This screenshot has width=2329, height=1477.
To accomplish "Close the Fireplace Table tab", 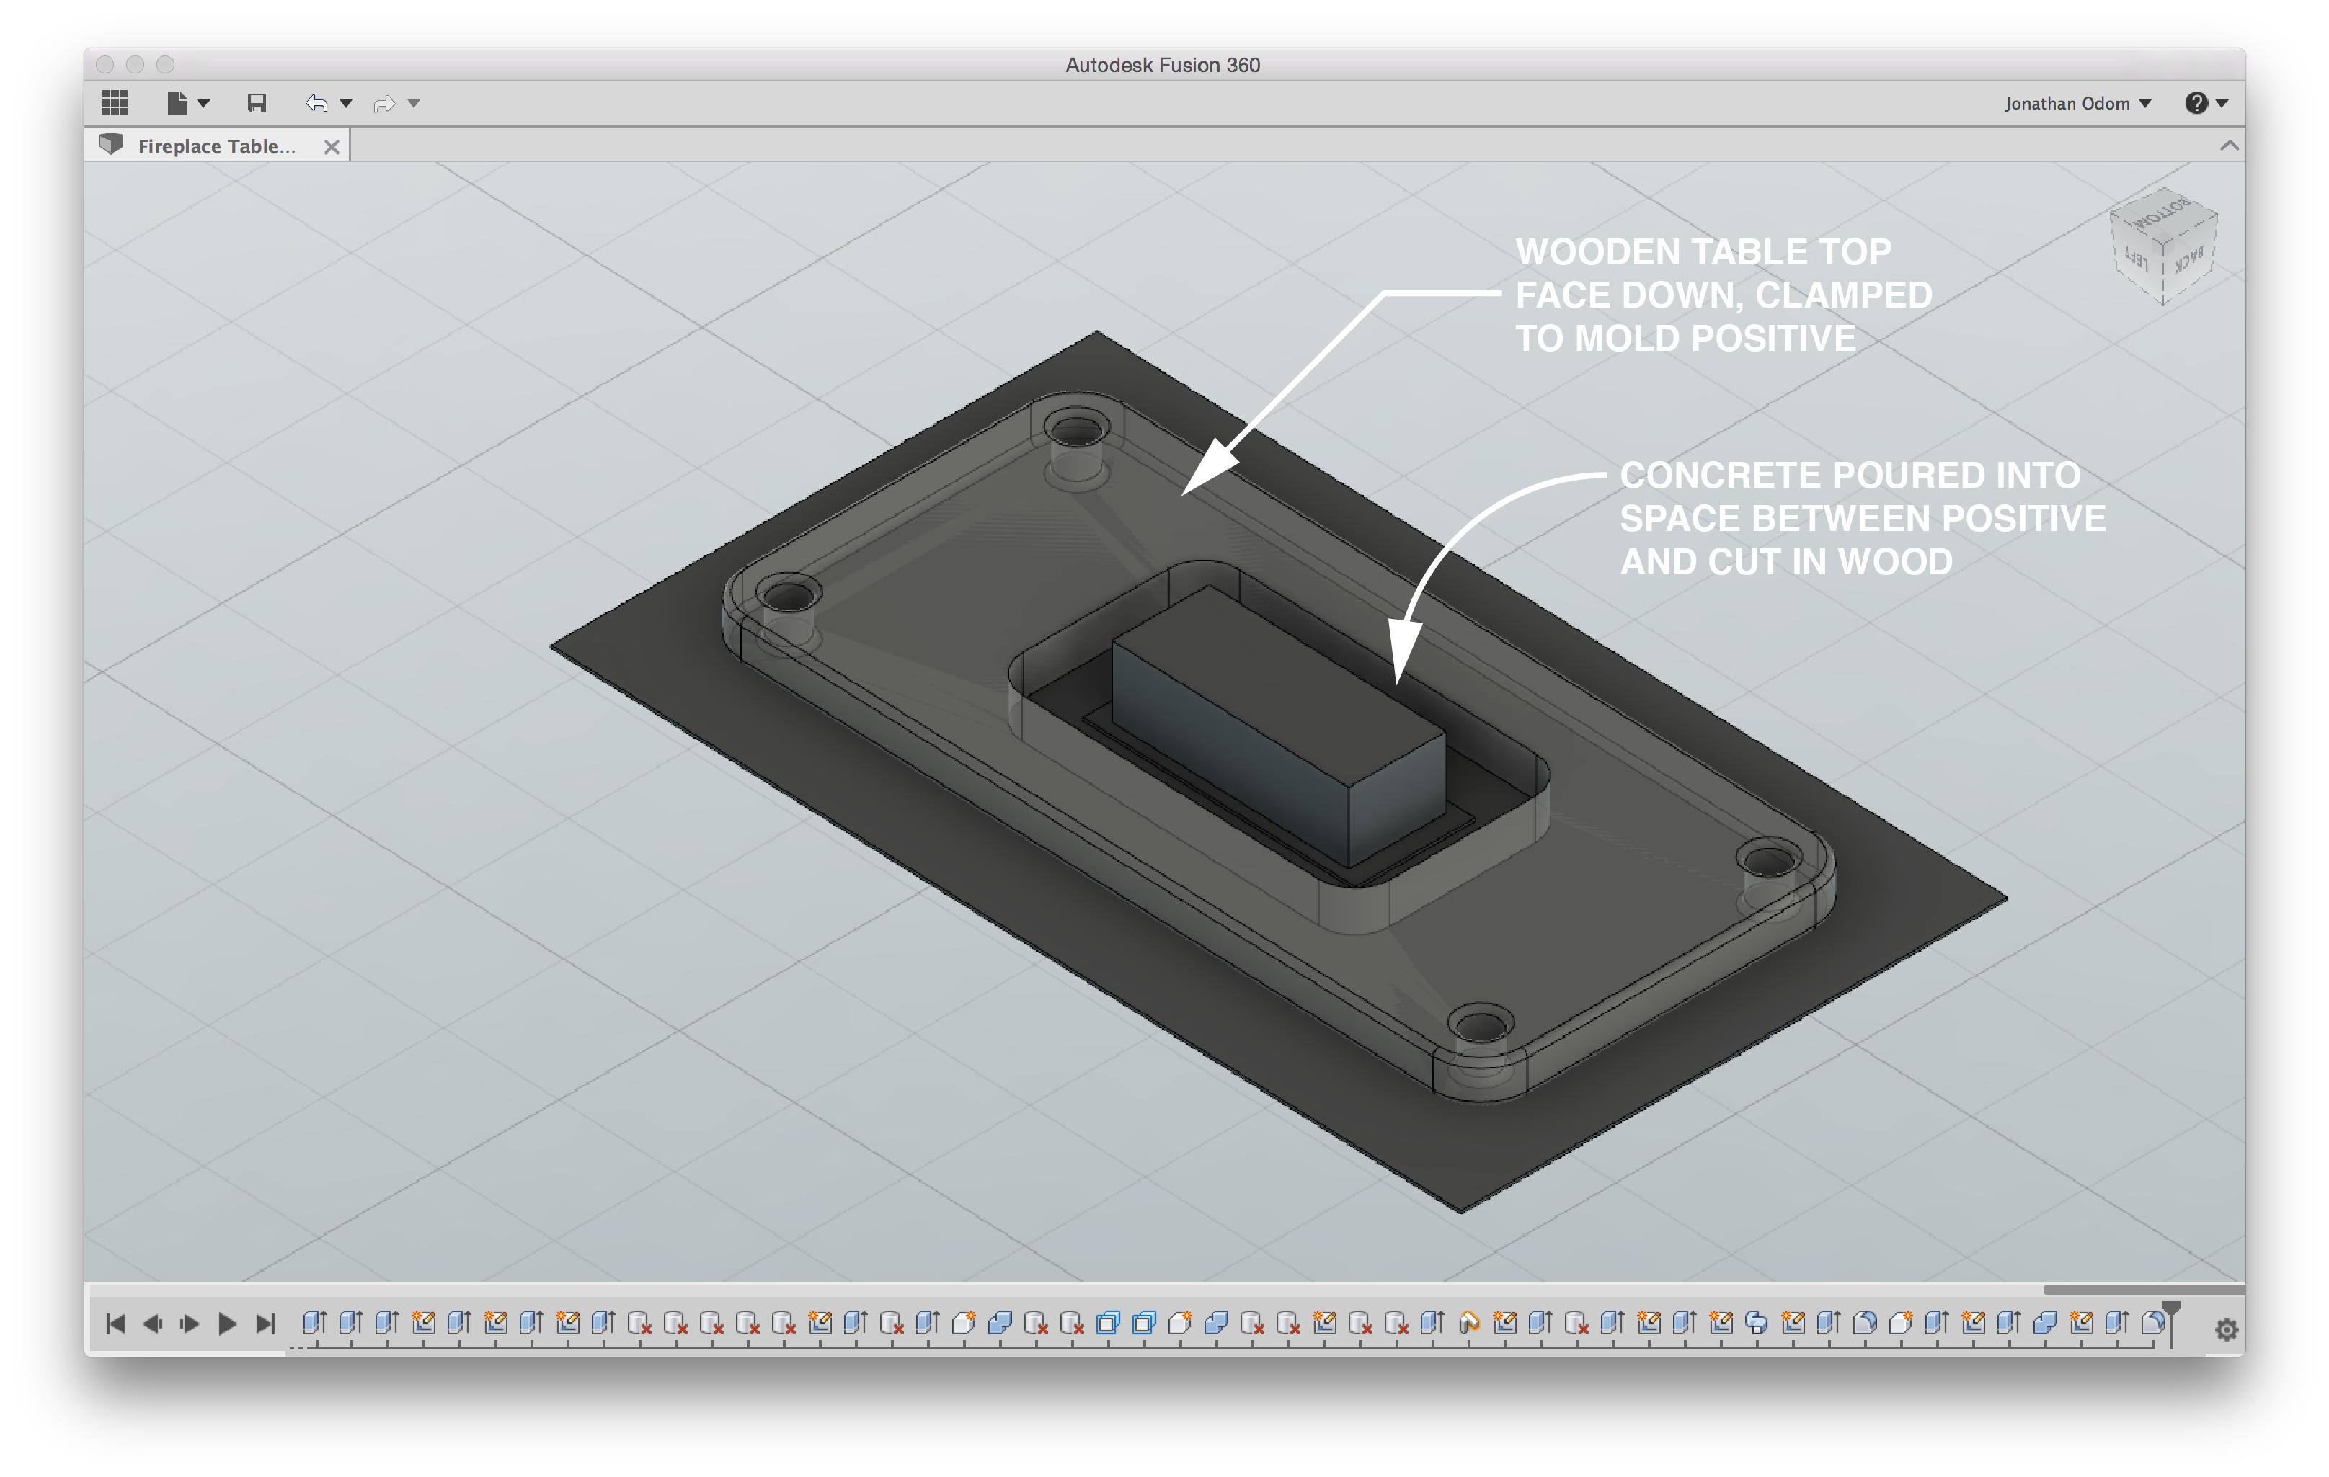I will [332, 147].
